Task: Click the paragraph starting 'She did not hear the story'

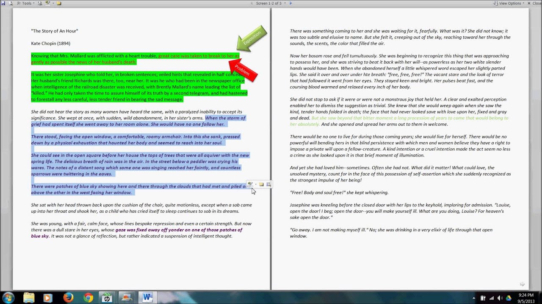Action: [138, 118]
